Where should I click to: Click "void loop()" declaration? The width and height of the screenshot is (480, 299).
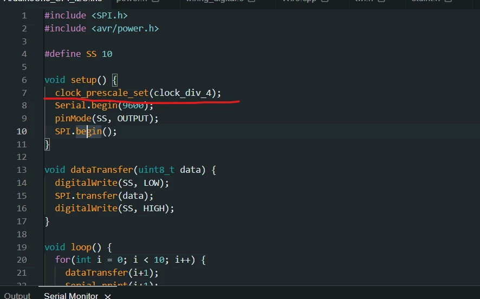(73, 247)
